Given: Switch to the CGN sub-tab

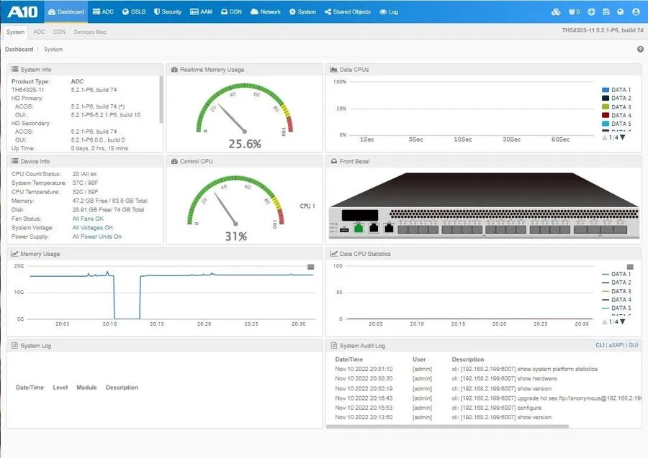Looking at the screenshot, I should point(59,32).
